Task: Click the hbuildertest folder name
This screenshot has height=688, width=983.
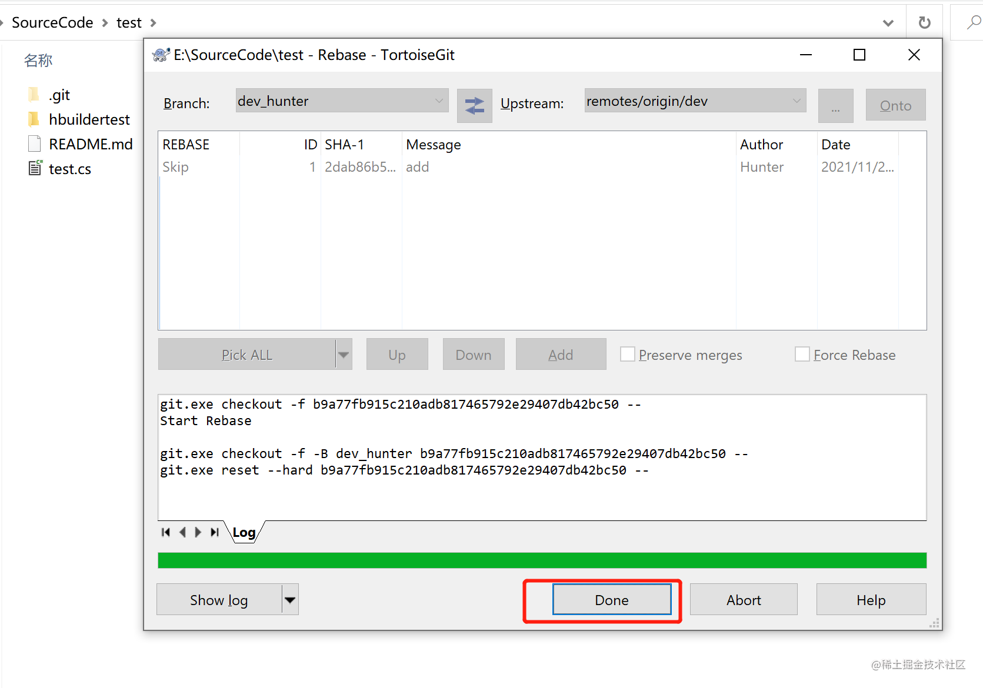Action: coord(89,119)
